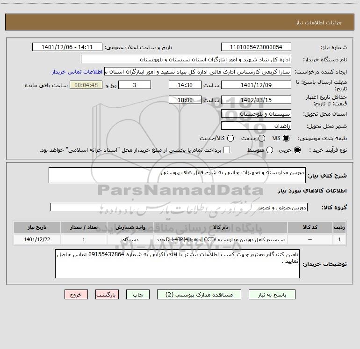Screen dimensions: 360x349
Task: Open مشاهده مدارک پیوستی (2) button
Action: click(199, 295)
